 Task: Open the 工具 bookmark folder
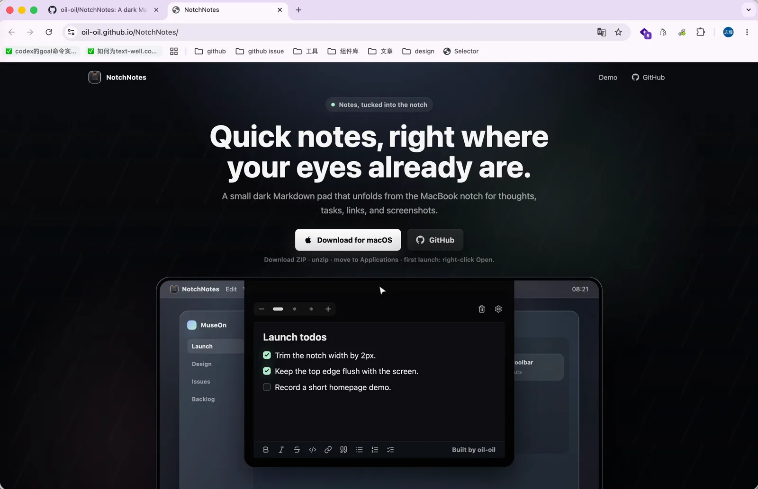306,51
